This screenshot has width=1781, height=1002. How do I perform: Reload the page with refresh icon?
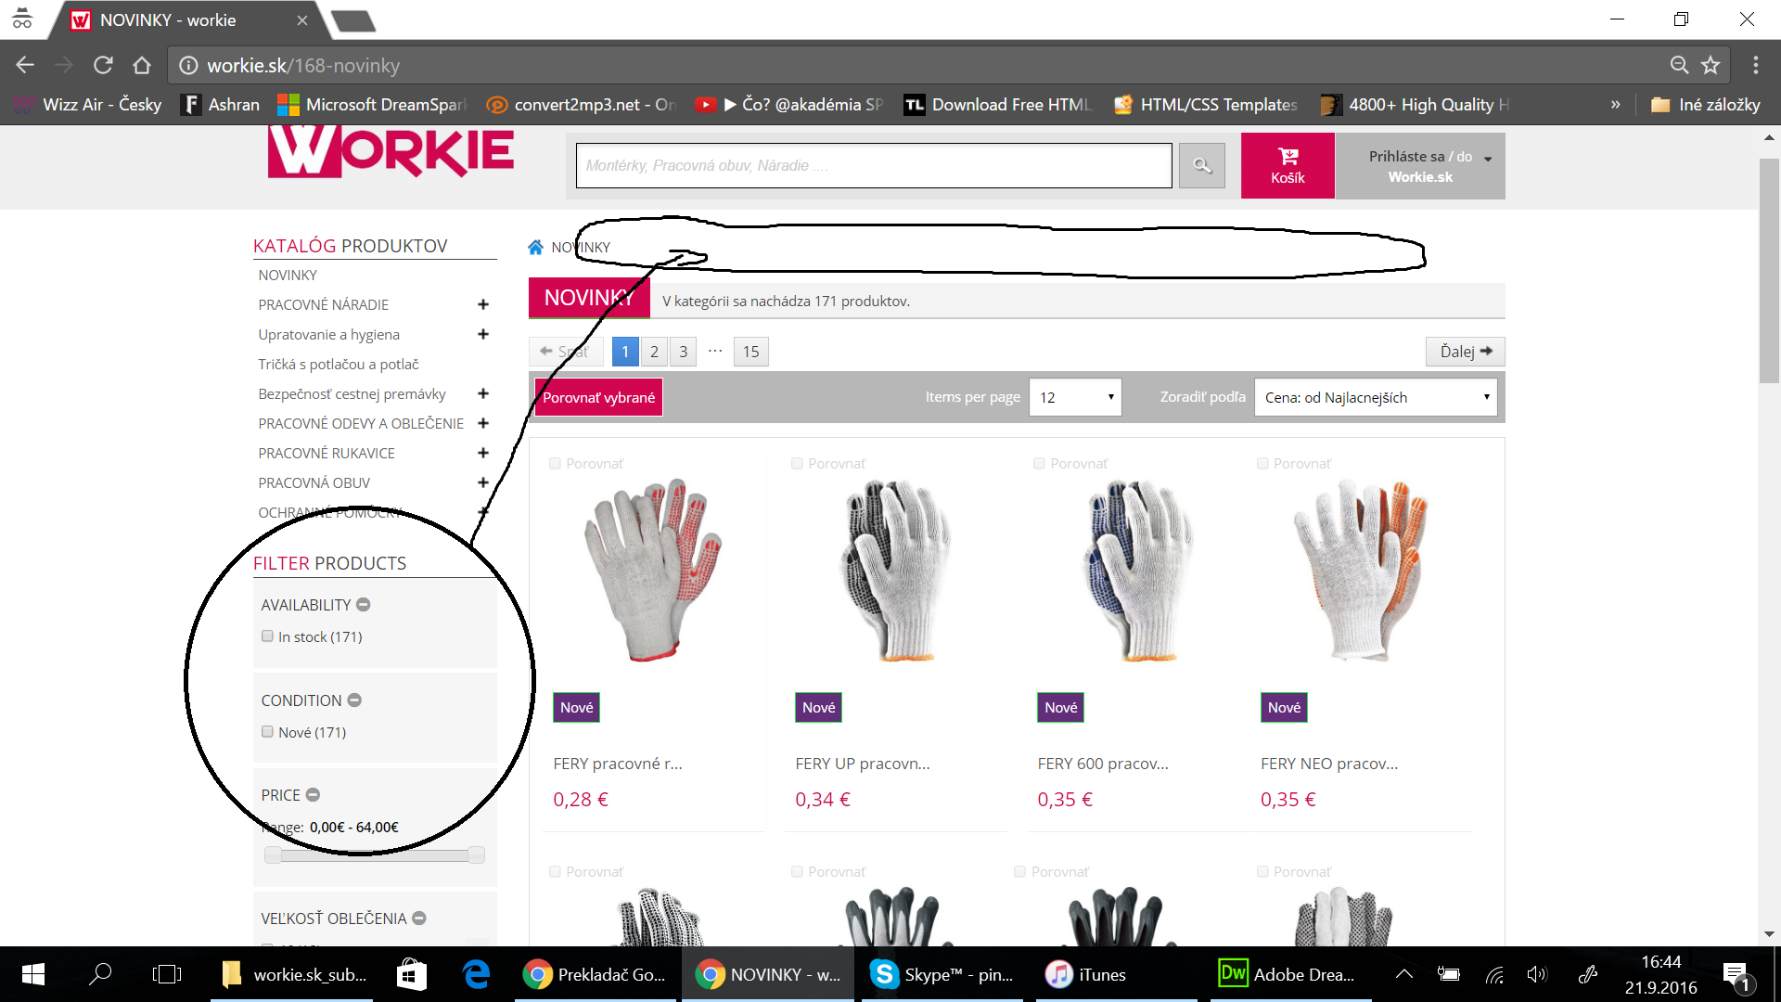(103, 65)
